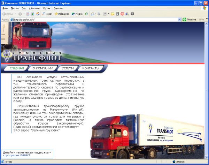Open the Избранное menu in menu bar
The width and height of the screenshot is (209, 165).
point(34,8)
